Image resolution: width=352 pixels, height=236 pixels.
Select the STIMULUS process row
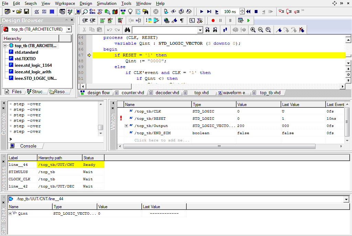56,172
